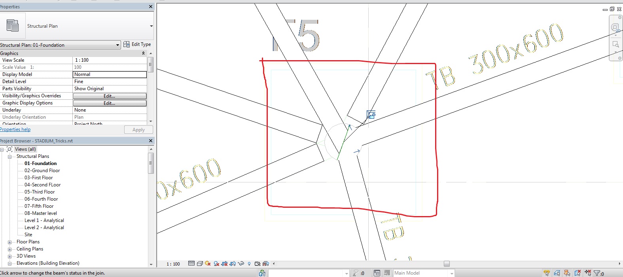Open the active workset dropdown in status bar
This screenshot has height=277, width=623.
pyautogui.click(x=347, y=273)
